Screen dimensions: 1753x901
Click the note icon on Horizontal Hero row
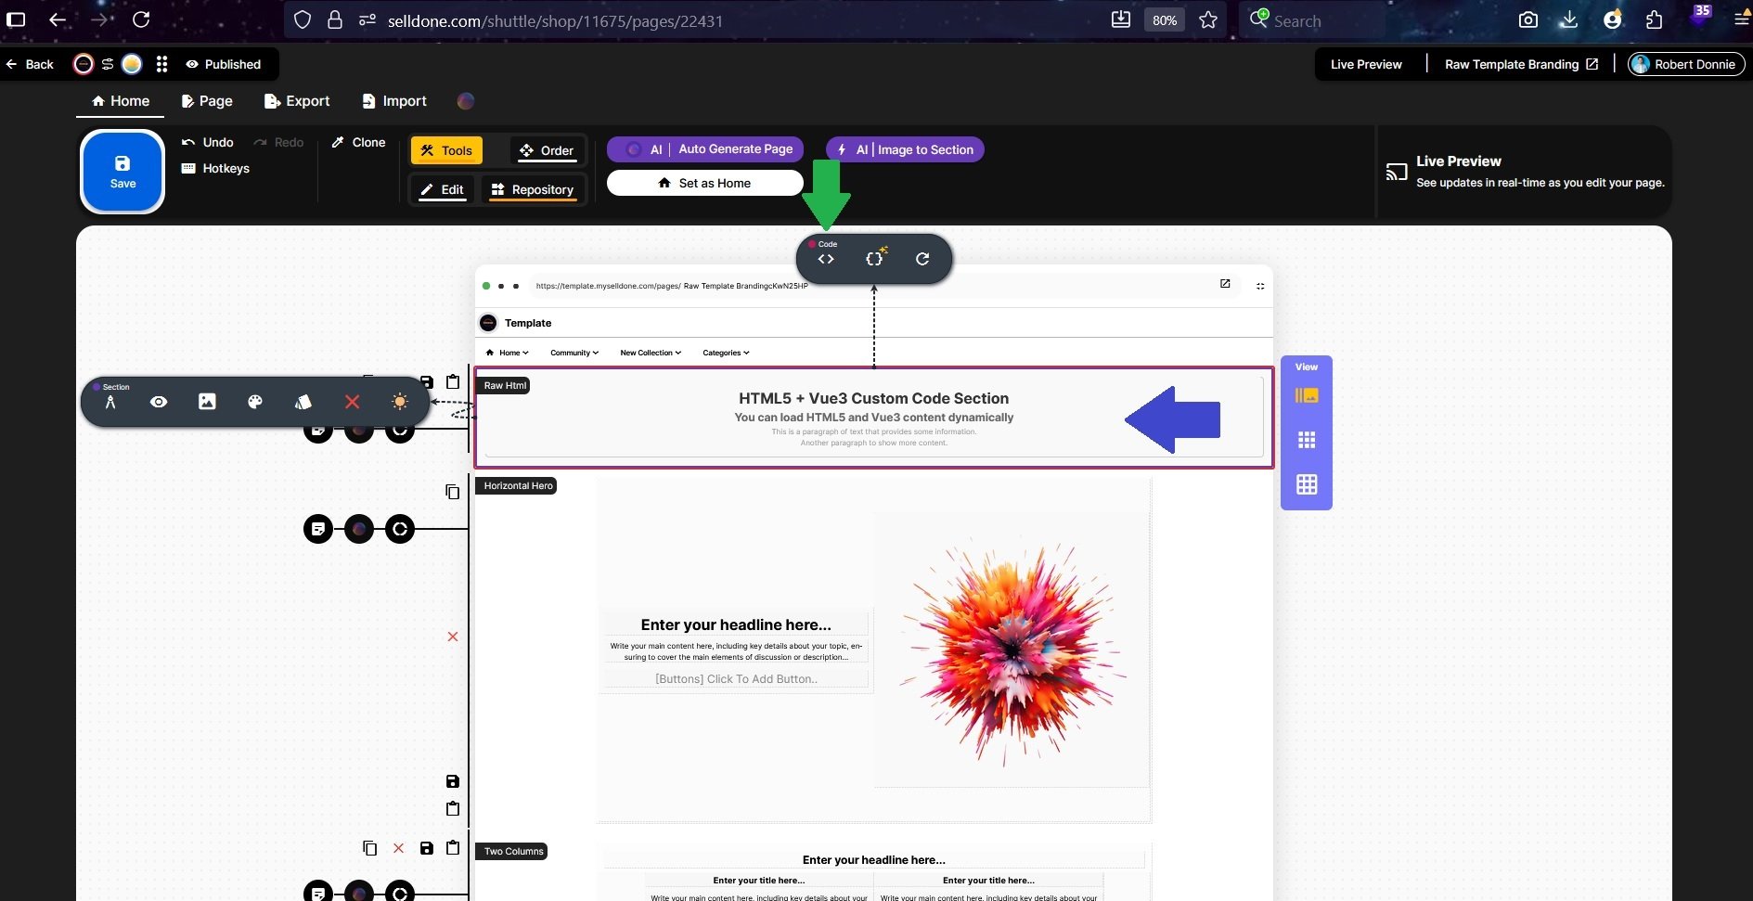point(318,529)
